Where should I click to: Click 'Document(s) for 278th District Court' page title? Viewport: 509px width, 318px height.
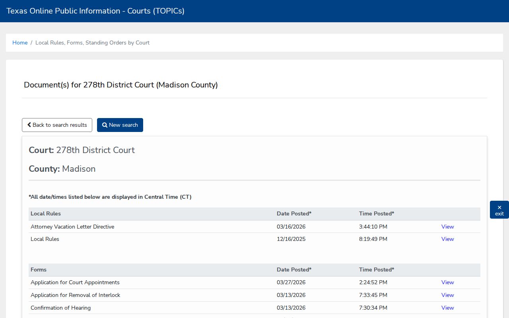coord(121,85)
